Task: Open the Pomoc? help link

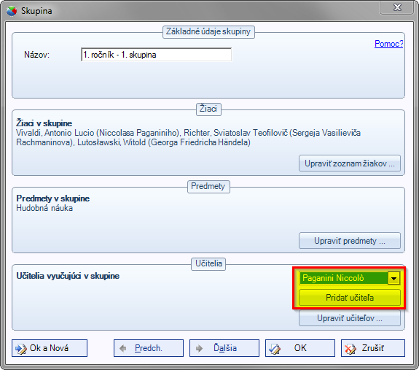Action: coord(388,44)
